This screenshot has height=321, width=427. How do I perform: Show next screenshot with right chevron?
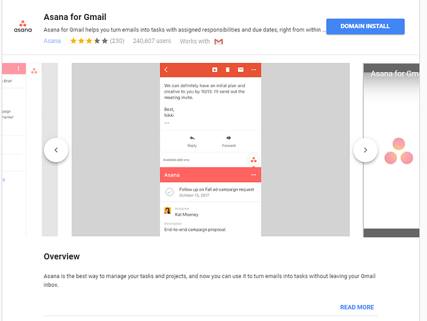tap(365, 150)
